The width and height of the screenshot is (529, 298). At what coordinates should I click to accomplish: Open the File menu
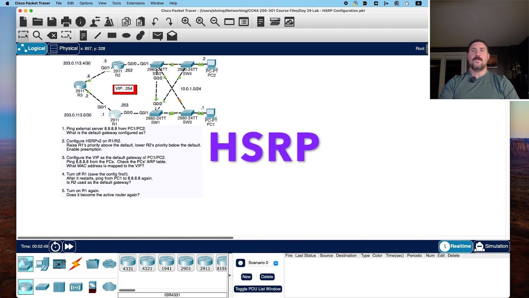coord(59,3)
